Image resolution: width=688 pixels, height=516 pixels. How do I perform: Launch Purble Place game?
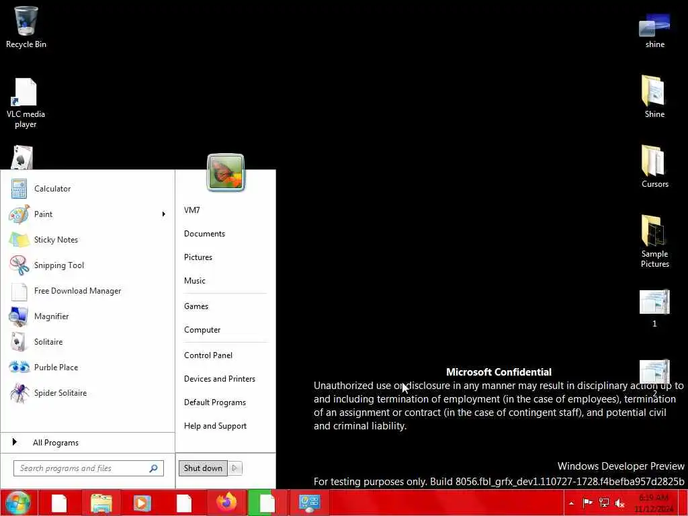pos(88,367)
